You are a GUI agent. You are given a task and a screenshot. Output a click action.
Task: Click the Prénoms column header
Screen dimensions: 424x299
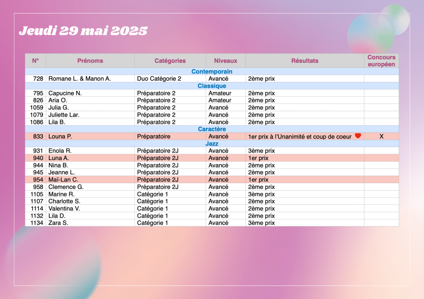point(90,61)
